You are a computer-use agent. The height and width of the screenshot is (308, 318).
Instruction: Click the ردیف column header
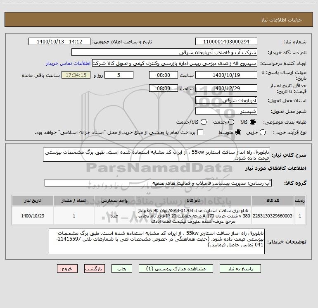(300, 201)
